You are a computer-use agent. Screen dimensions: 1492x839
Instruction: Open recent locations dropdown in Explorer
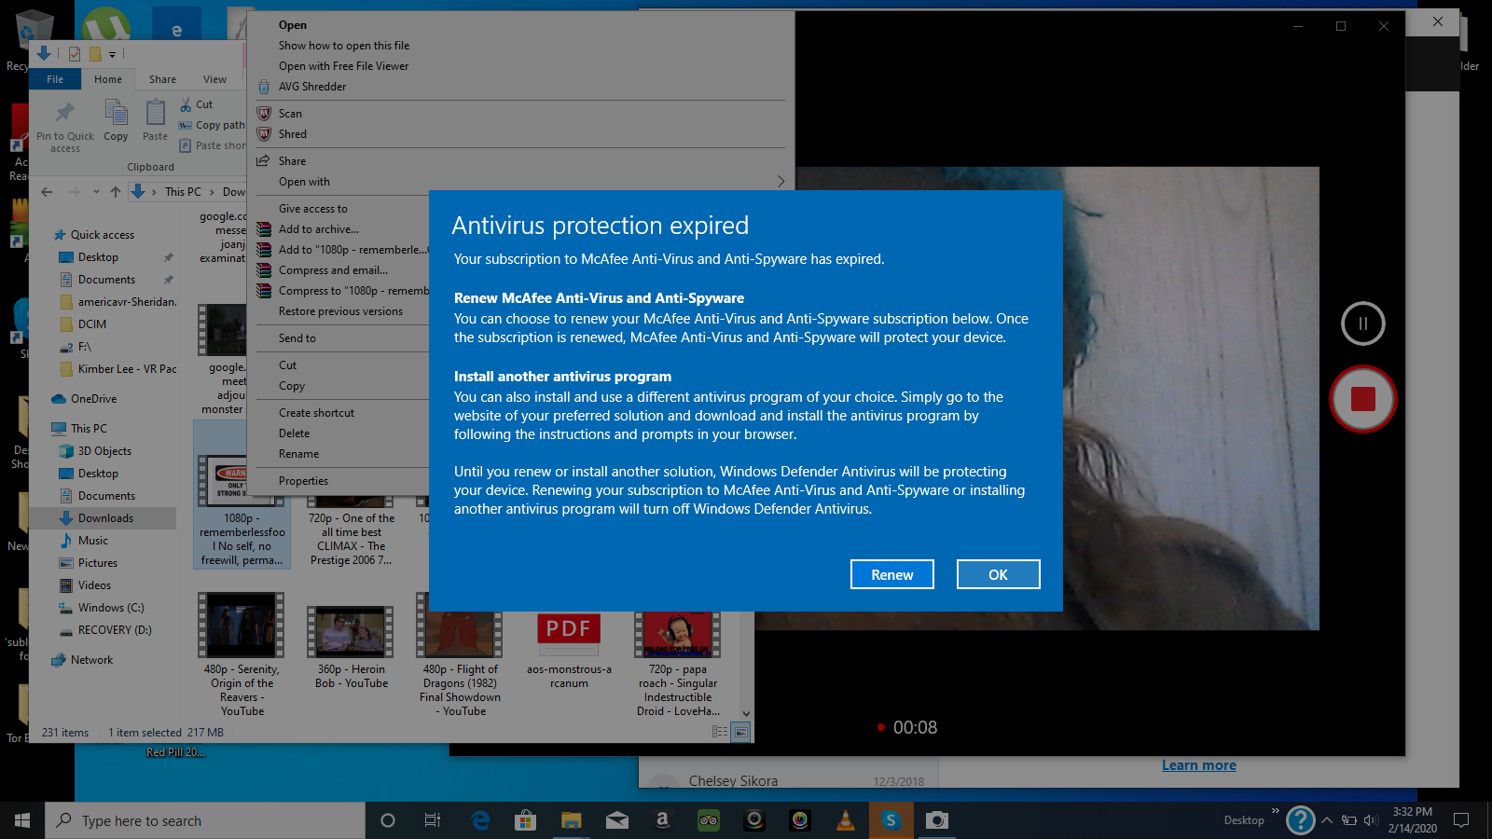coord(96,192)
